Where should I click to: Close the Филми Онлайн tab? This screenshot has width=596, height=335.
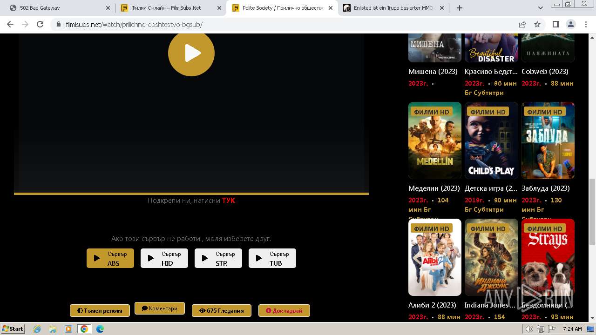pos(219,8)
